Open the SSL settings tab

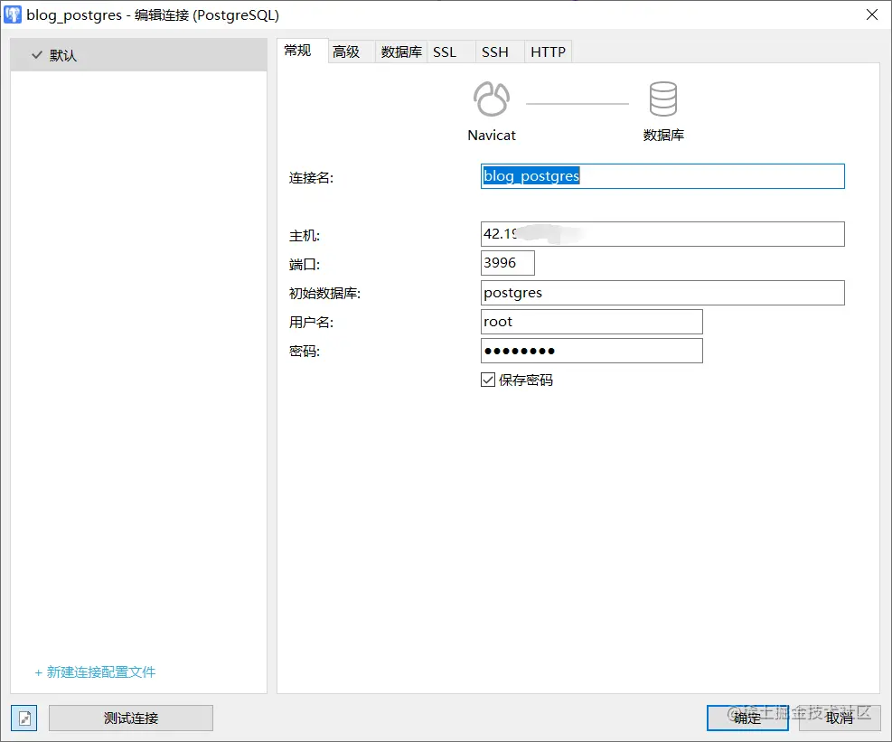444,52
